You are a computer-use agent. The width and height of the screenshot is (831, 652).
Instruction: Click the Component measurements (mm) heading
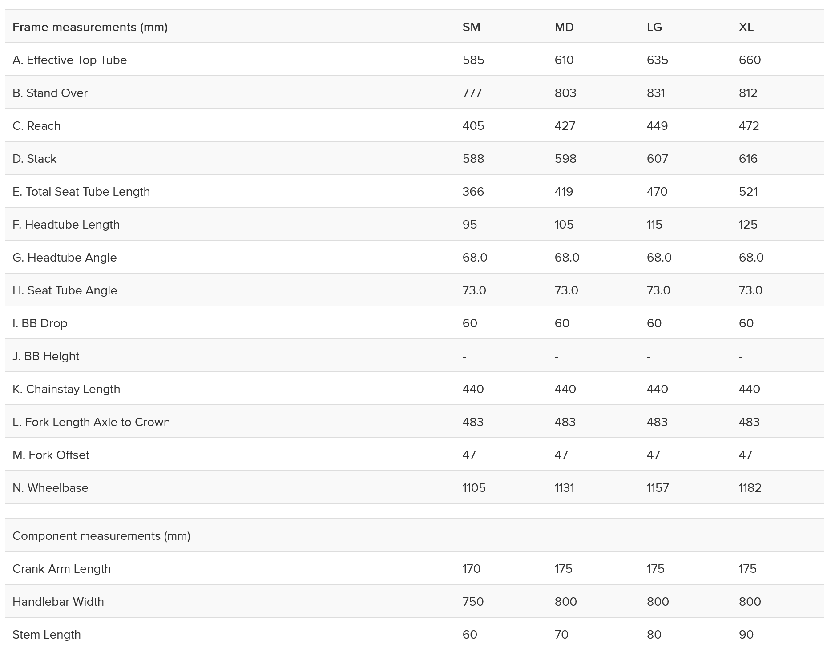click(101, 536)
